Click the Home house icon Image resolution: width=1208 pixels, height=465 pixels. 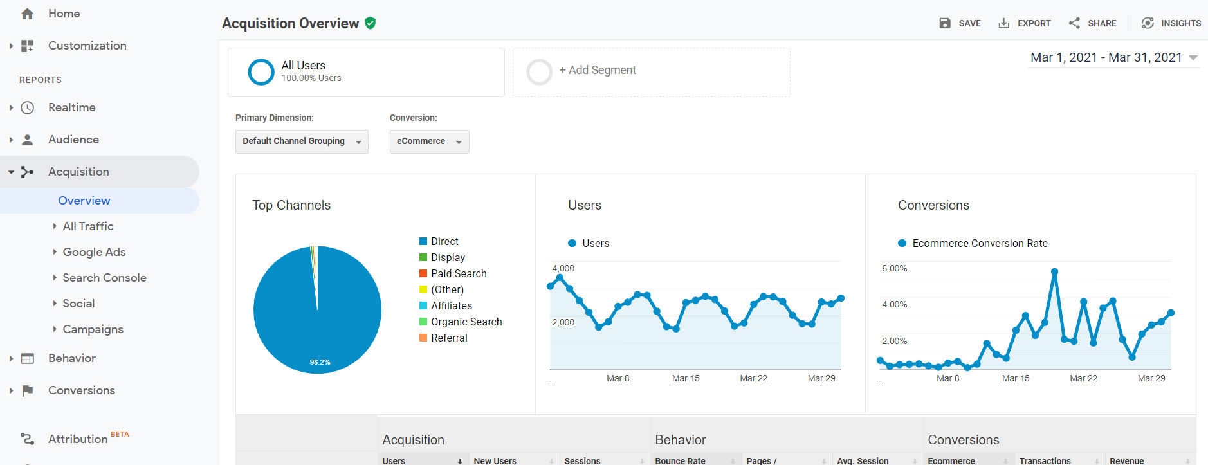27,14
